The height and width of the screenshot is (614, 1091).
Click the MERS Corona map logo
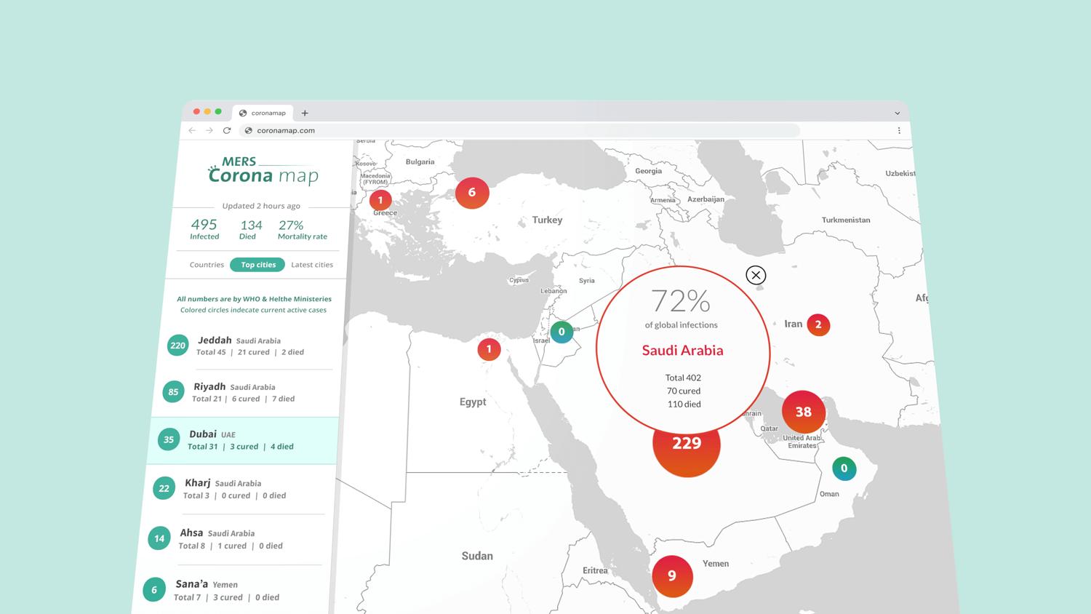tap(263, 170)
